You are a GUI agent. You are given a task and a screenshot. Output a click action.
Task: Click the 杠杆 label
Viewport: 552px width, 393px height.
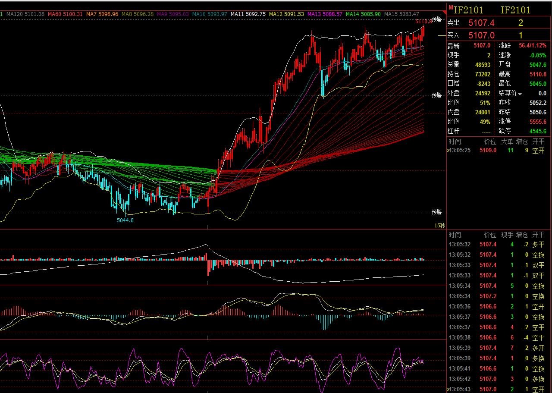(454, 131)
